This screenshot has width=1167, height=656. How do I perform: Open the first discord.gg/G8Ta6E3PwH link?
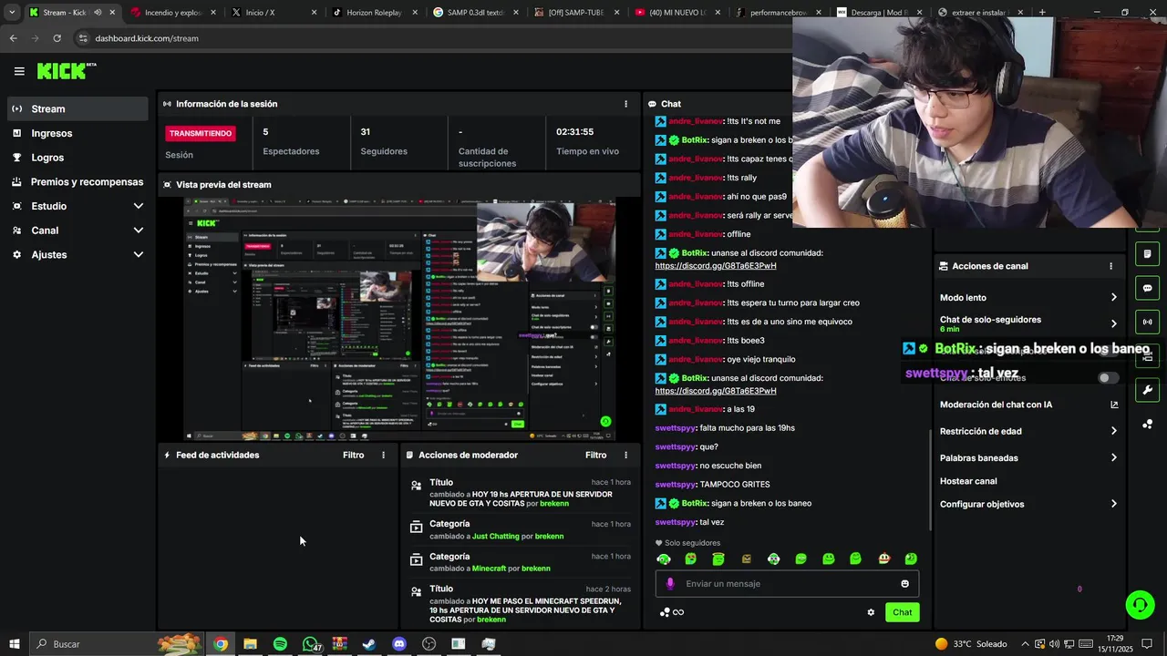click(716, 266)
